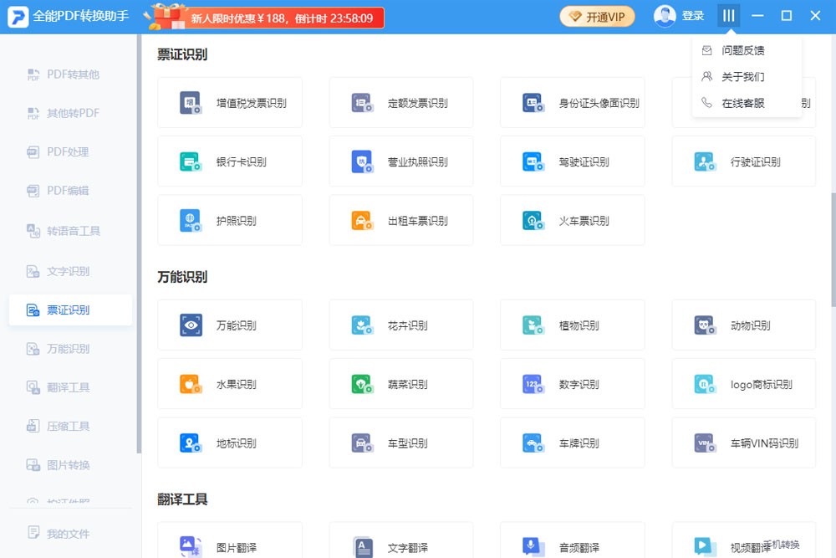
Task: Switch to PDF转其他 in the sidebar
Action: [72, 74]
